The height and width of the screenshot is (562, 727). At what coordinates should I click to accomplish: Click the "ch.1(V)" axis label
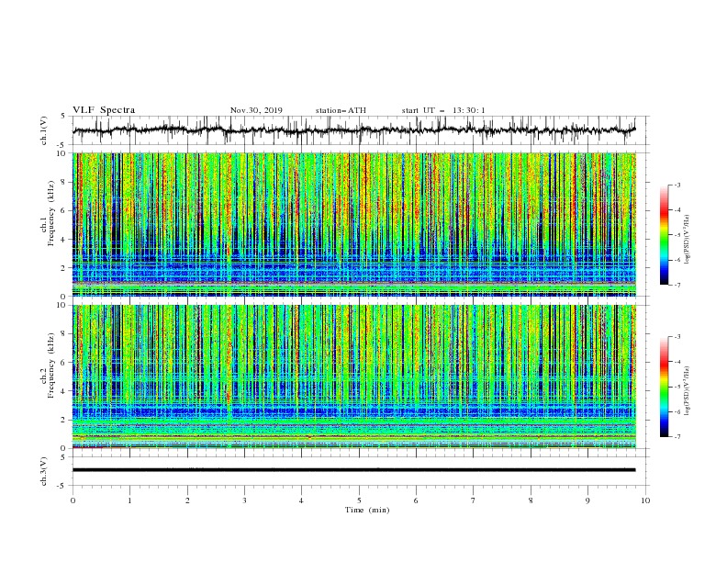coord(44,130)
